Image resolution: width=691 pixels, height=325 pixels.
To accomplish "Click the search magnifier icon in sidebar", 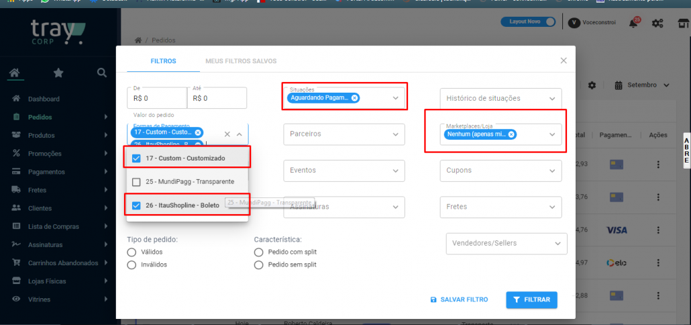I will (x=101, y=73).
